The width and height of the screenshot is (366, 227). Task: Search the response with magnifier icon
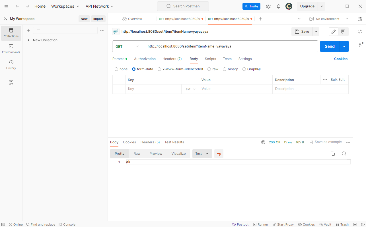point(344,154)
